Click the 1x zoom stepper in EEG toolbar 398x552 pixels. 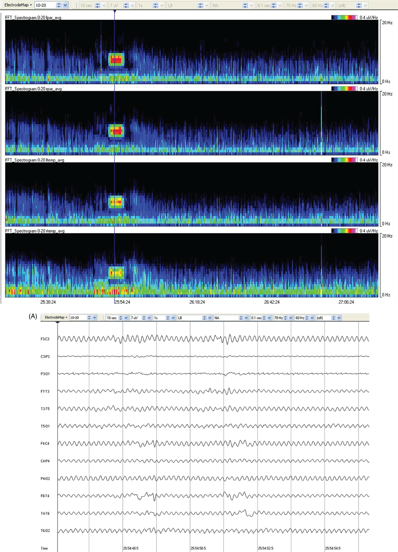[x=168, y=318]
